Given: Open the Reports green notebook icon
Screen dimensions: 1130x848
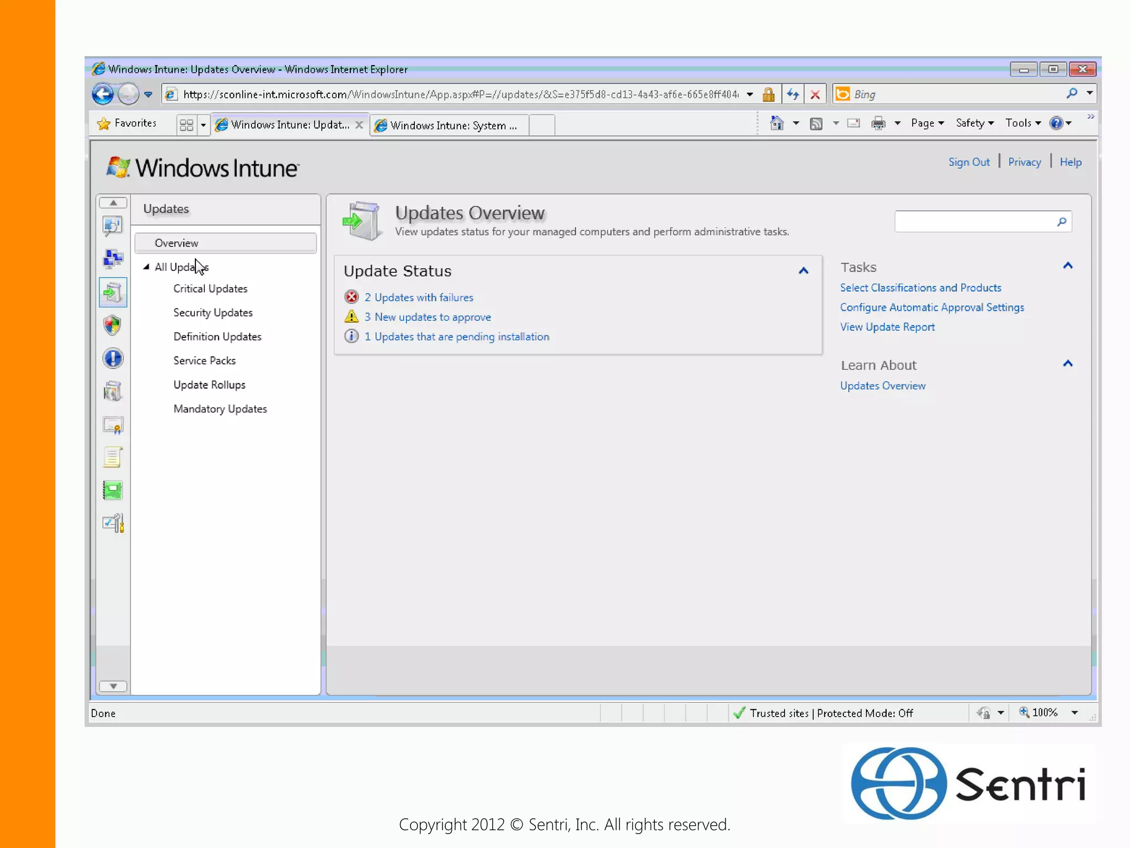Looking at the screenshot, I should pos(113,490).
